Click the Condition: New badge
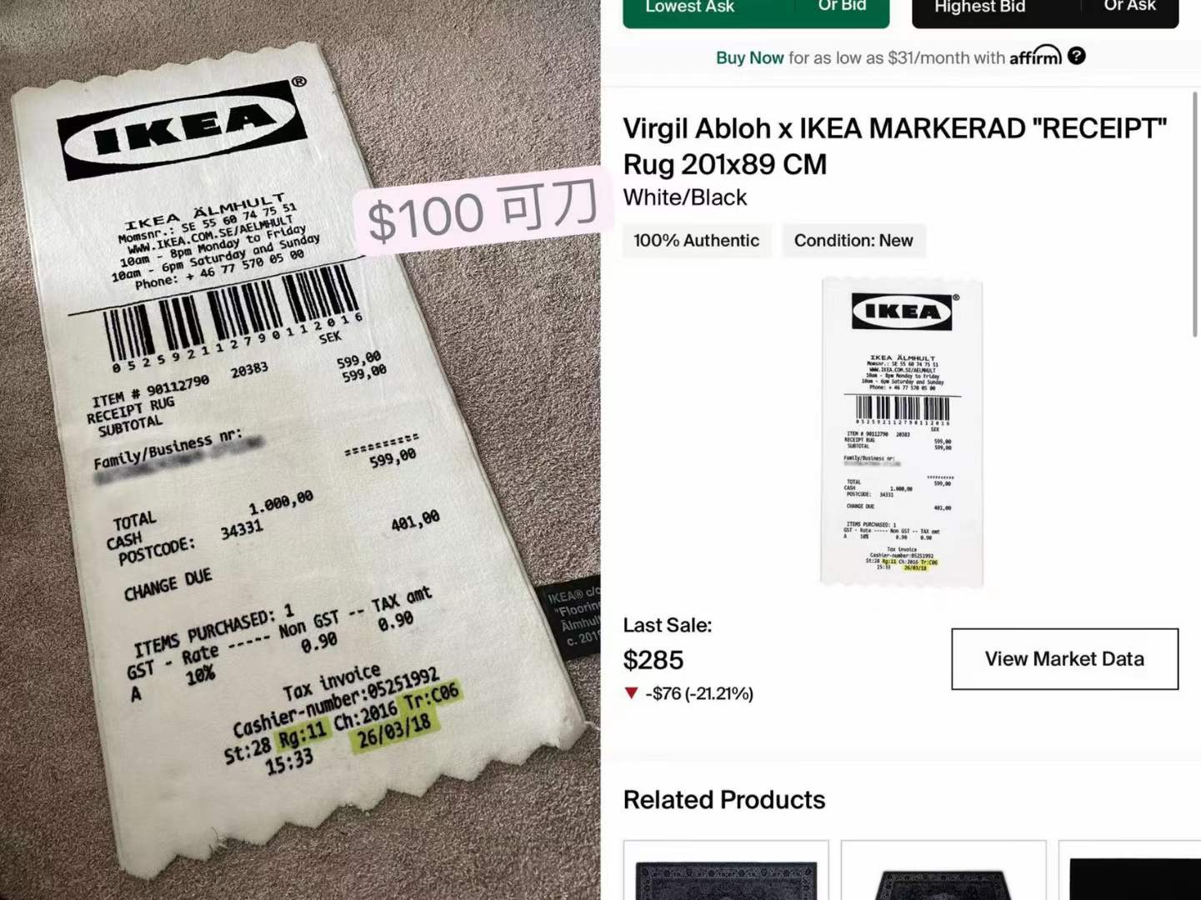The width and height of the screenshot is (1201, 900). [853, 241]
